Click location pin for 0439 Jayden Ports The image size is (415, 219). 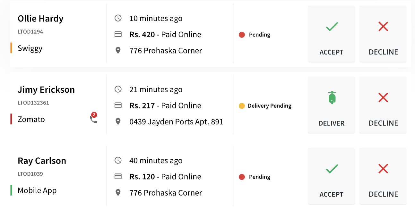click(118, 122)
